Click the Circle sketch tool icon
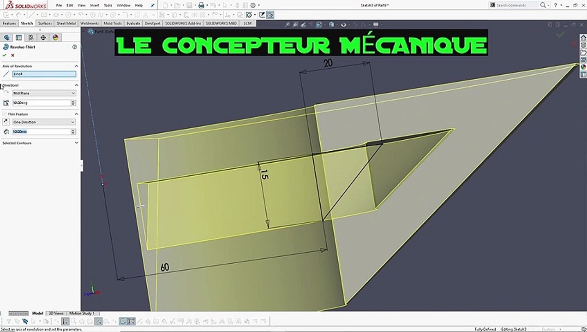The width and height of the screenshot is (587, 332). [68, 15]
